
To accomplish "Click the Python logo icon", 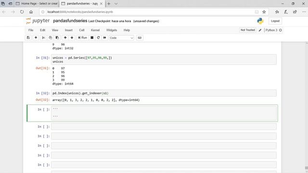I will pyautogui.click(x=260, y=21).
